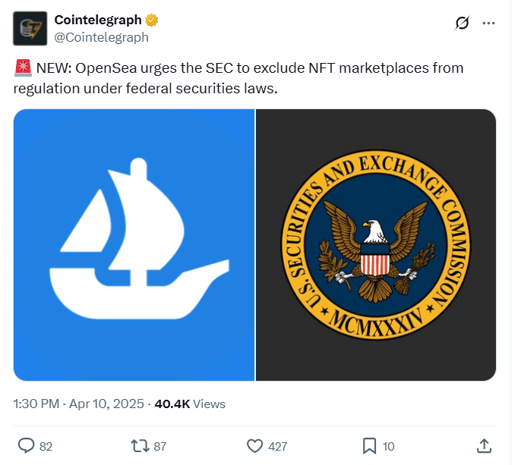
Task: Click the Grok slashed-circle icon
Action: tap(461, 24)
